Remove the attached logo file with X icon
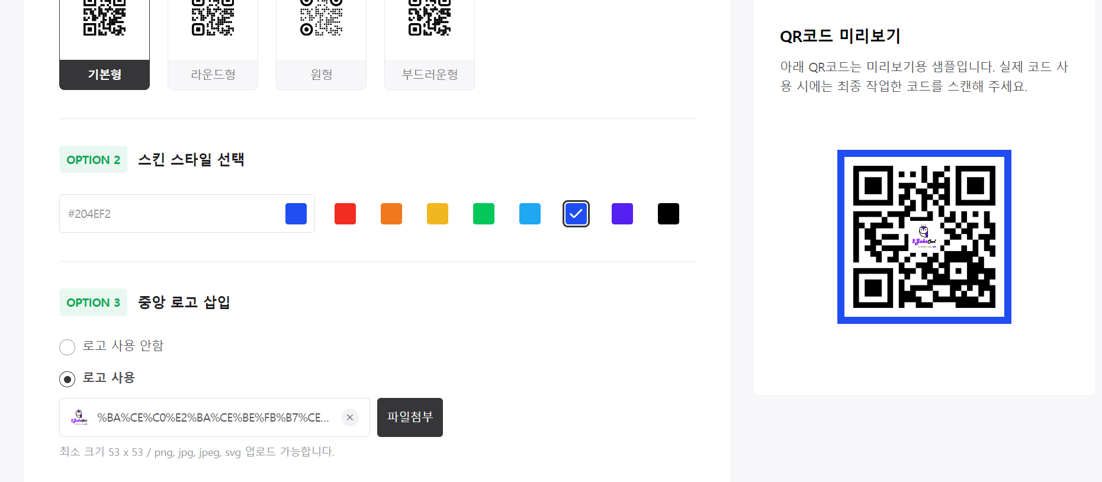This screenshot has height=482, width=1102. point(350,417)
